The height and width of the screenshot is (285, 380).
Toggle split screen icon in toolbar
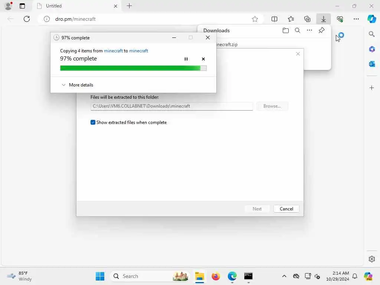(x=274, y=19)
